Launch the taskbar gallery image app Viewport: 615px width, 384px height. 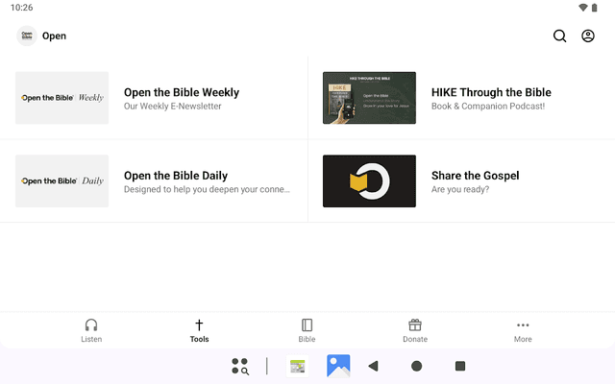pyautogui.click(x=338, y=366)
